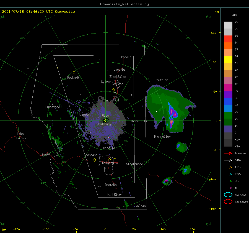Click the Innisfail town label
249x233 pixels.
coord(112,100)
